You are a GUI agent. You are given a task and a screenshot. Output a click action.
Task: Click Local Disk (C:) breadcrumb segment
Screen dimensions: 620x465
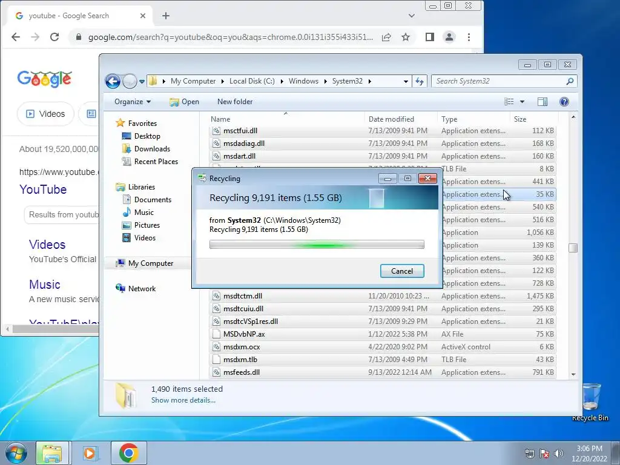pyautogui.click(x=252, y=81)
